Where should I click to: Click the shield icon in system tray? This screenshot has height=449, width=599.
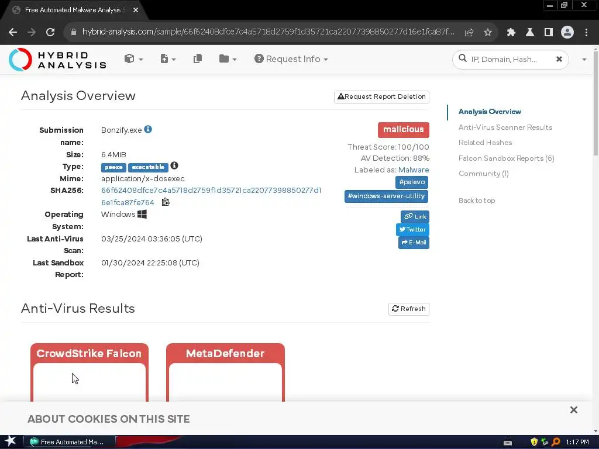click(x=534, y=442)
